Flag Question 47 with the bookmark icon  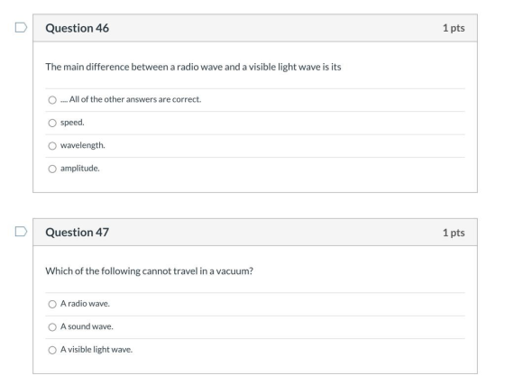tap(22, 232)
